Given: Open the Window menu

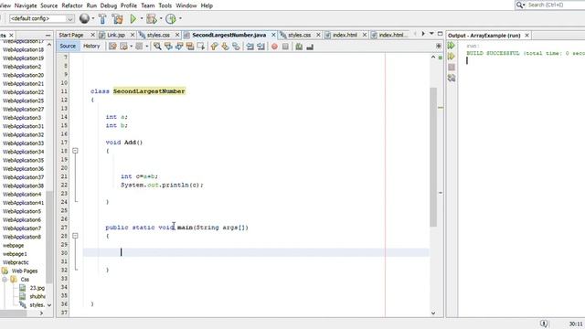Looking at the screenshot, I should pyautogui.click(x=186, y=5).
